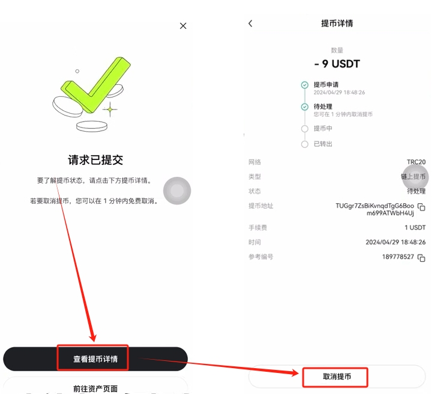440x394 pixels.
Task: Click the 提币申请 completed step circle
Action: coord(305,85)
